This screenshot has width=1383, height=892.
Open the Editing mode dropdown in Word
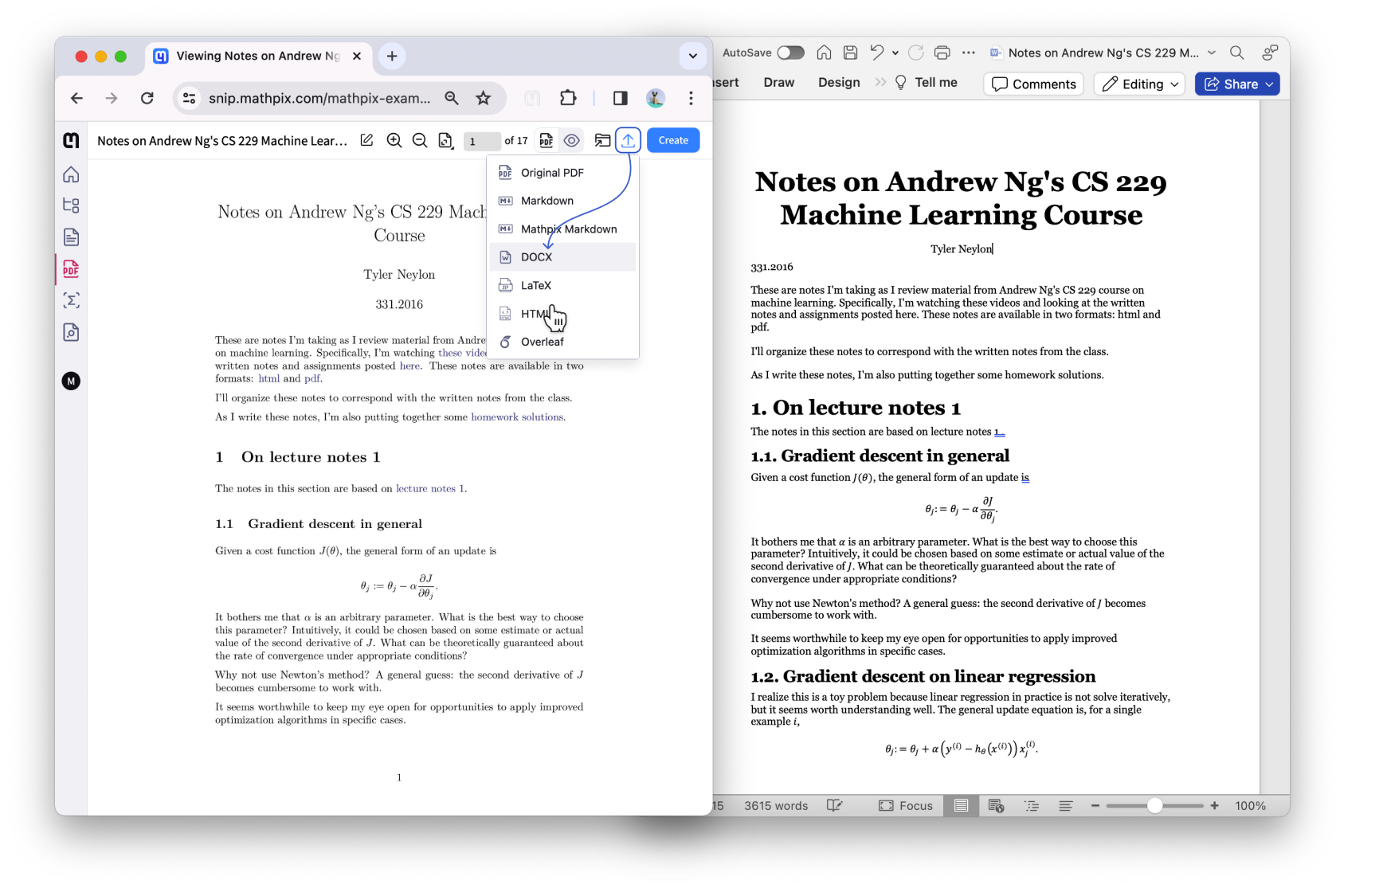click(1138, 84)
